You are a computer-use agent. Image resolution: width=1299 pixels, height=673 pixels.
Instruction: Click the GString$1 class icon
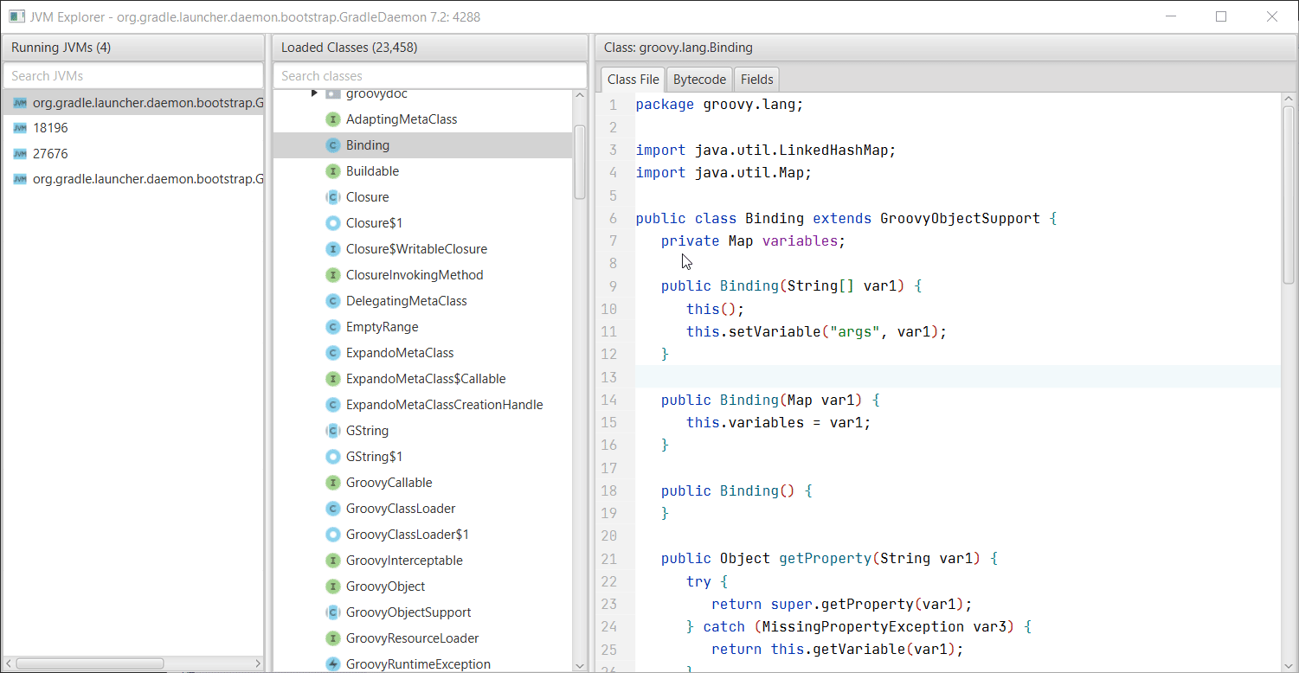[x=332, y=457]
